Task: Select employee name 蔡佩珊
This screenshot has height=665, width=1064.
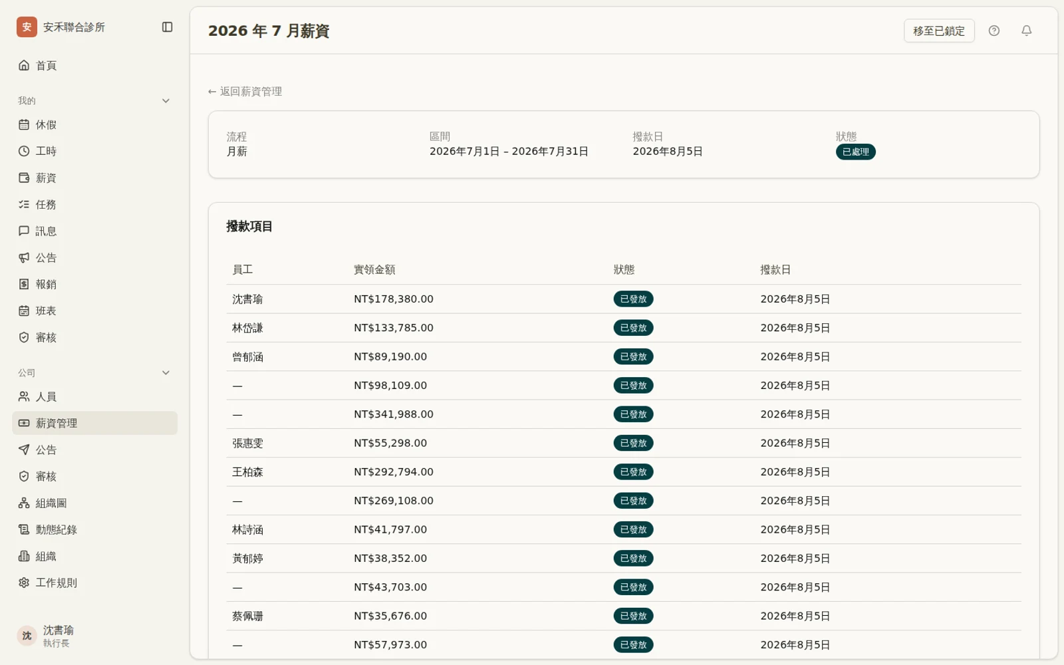Action: (x=247, y=616)
